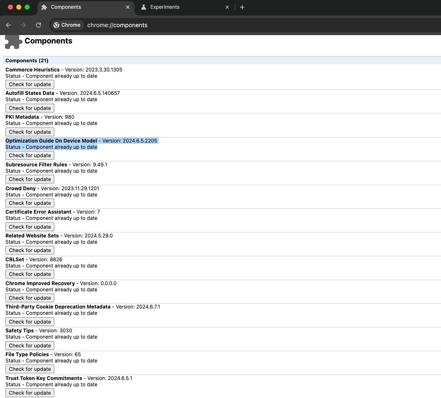Viewport: 441px width, 398px height.
Task: Go back using the back arrow
Action: tap(8, 25)
